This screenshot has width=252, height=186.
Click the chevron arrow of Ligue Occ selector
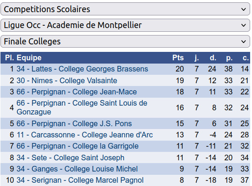pos(244,25)
